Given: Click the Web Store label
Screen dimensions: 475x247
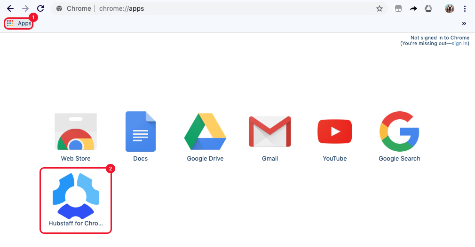Looking at the screenshot, I should (76, 158).
